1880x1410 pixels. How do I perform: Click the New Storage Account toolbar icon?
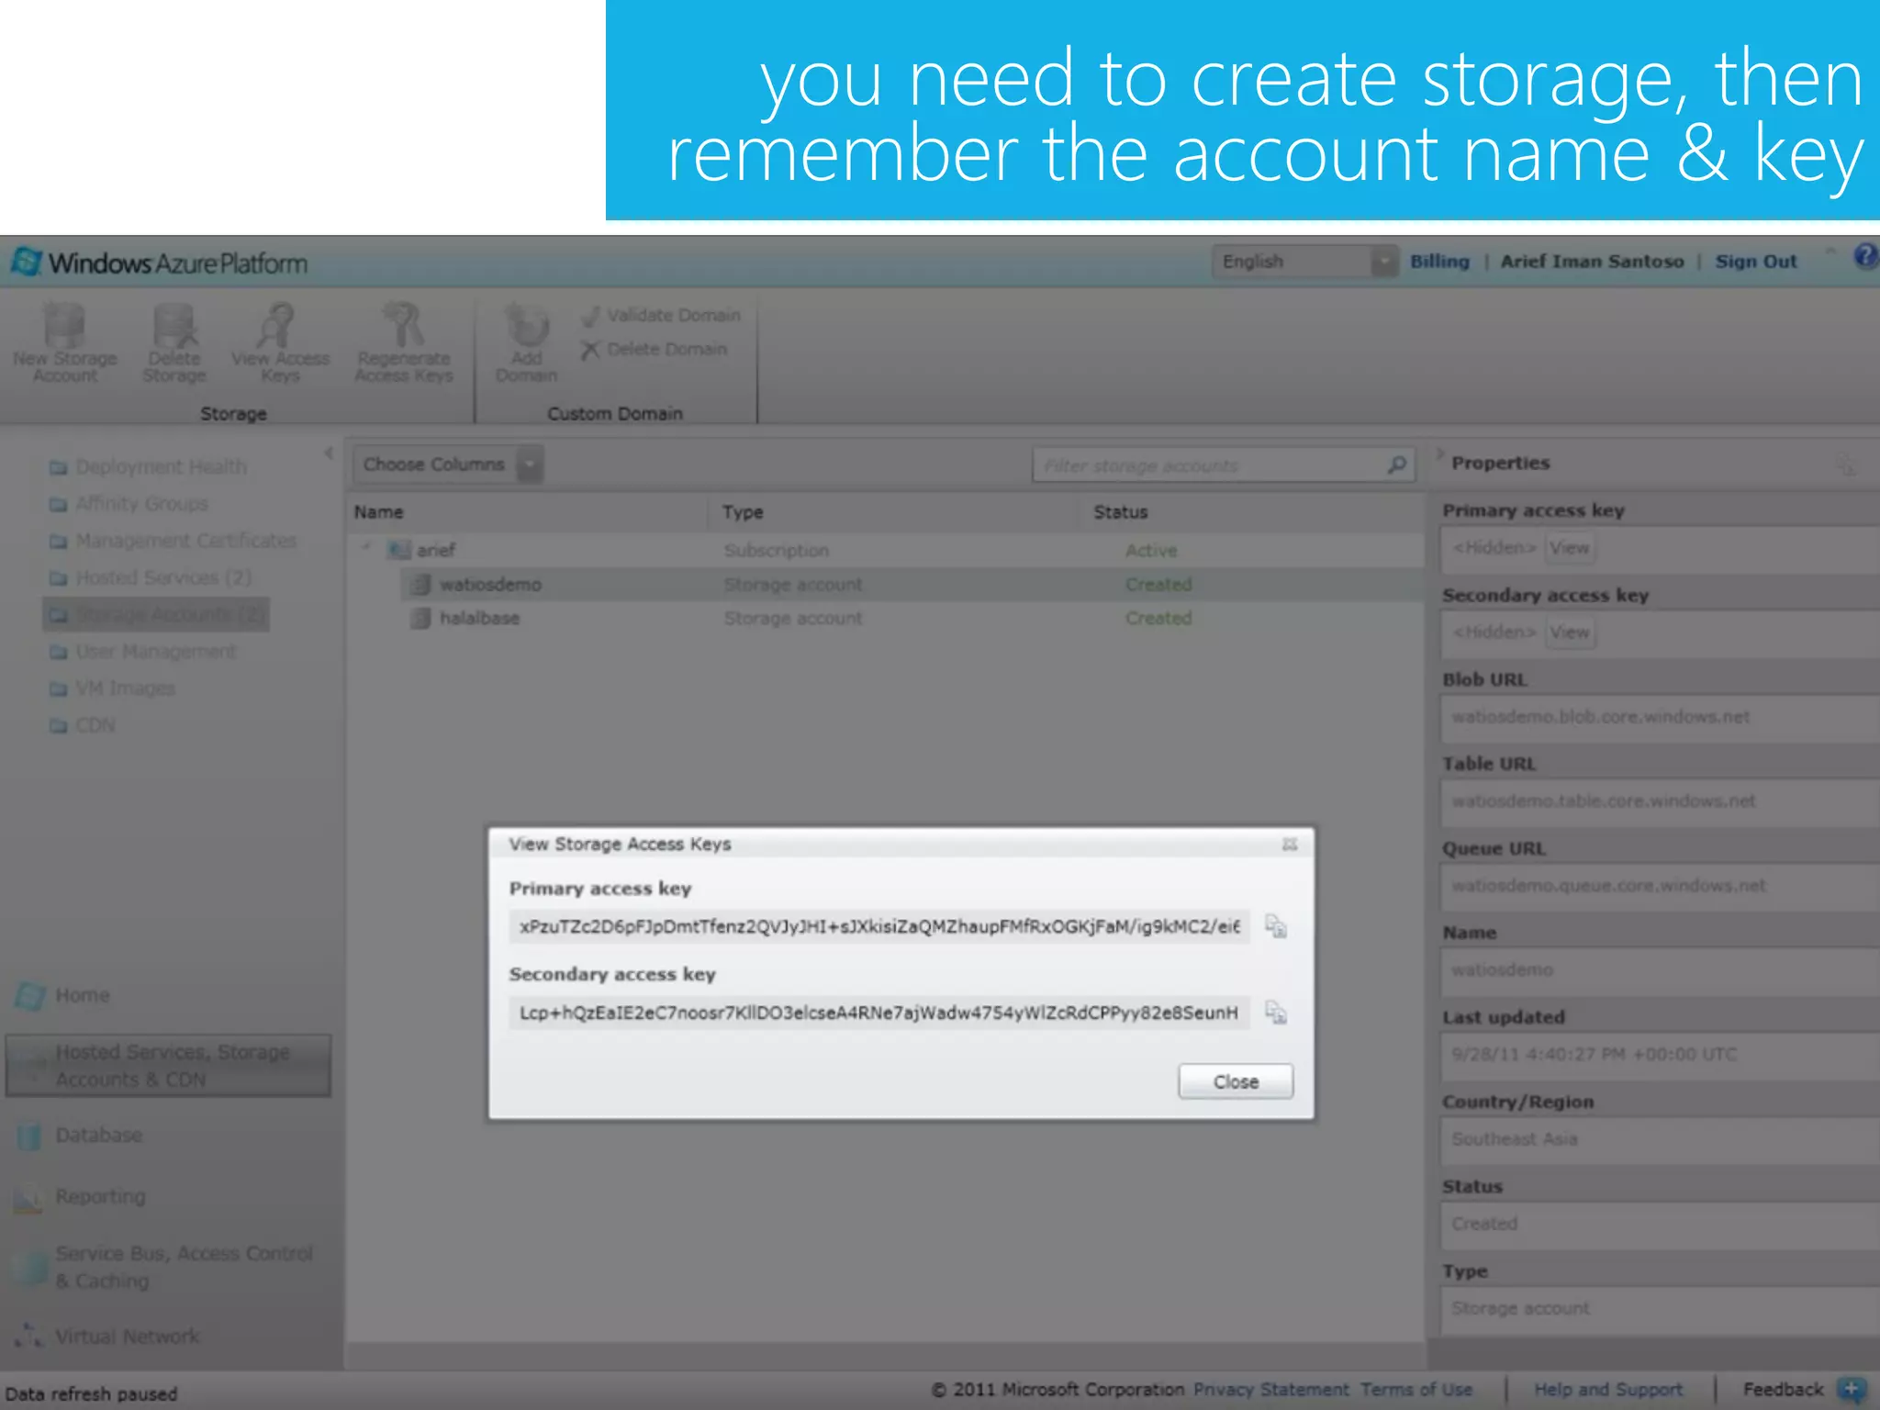tap(64, 343)
